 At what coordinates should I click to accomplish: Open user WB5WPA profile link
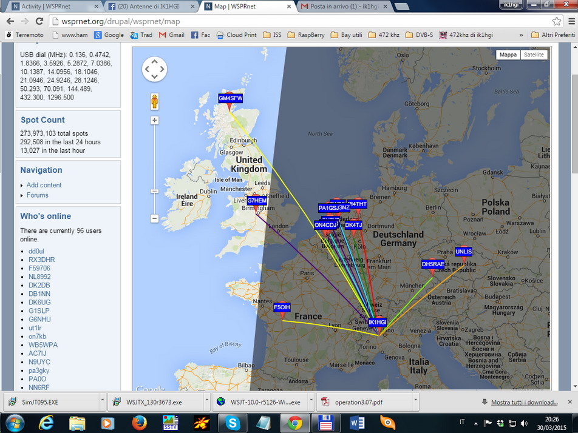tap(43, 345)
